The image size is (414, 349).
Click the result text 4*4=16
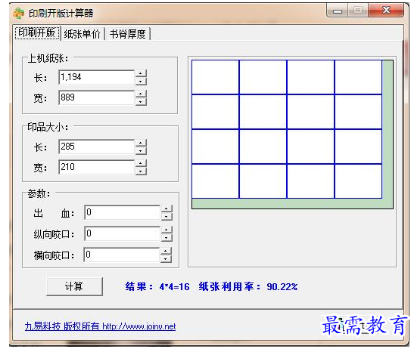[175, 286]
